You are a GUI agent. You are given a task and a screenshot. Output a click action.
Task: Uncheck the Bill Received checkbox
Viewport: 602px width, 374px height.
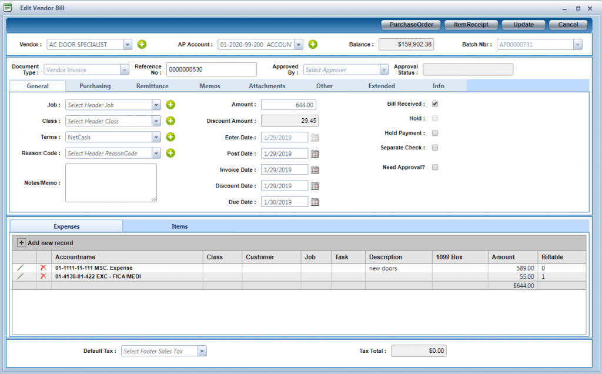435,104
